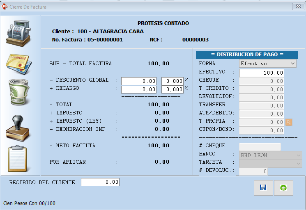Click the EFECTIVO amount field
Screen dimensions: 306x210
(261, 73)
